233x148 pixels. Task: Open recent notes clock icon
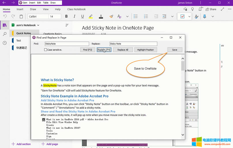[5, 43]
